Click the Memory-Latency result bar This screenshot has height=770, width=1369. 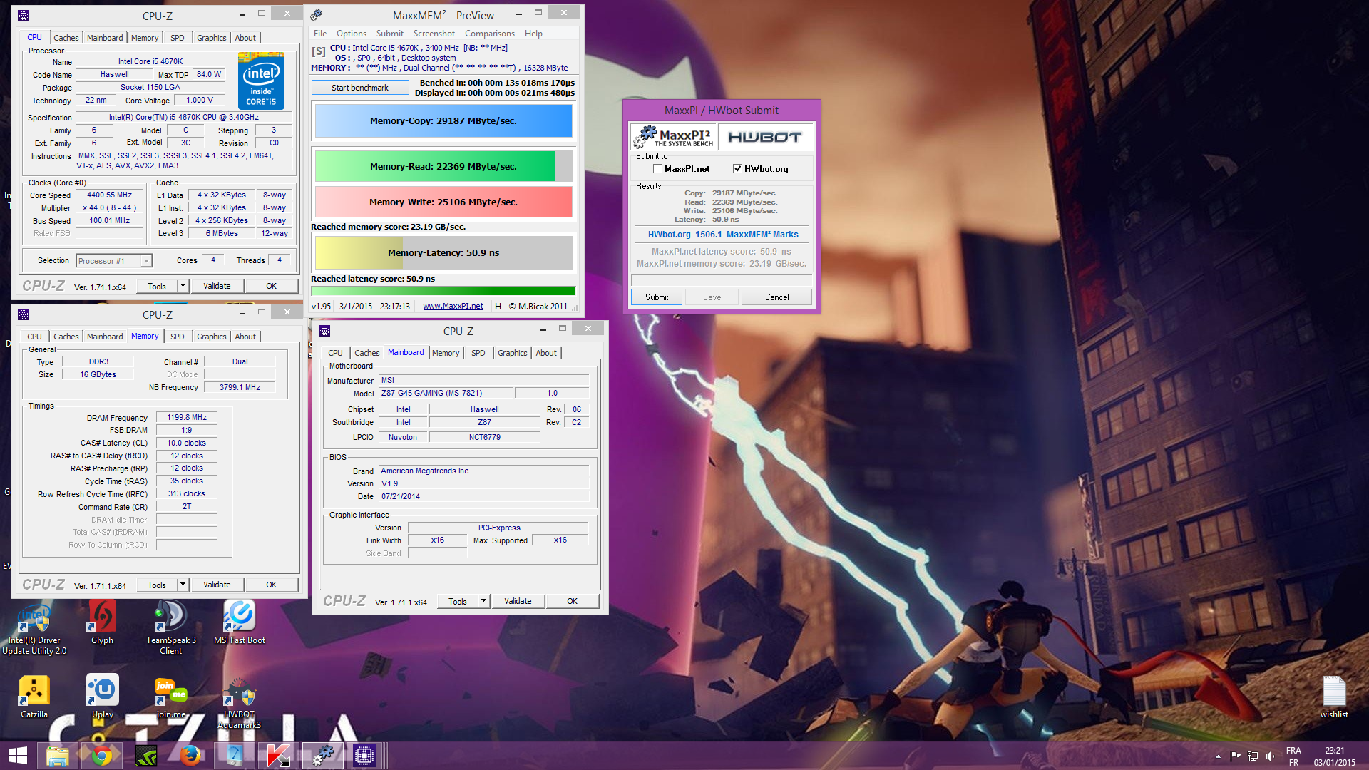pos(443,252)
